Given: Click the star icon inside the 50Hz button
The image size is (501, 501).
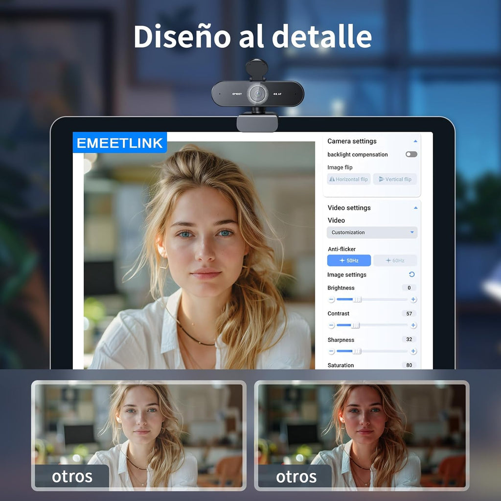Looking at the screenshot, I should (x=342, y=260).
